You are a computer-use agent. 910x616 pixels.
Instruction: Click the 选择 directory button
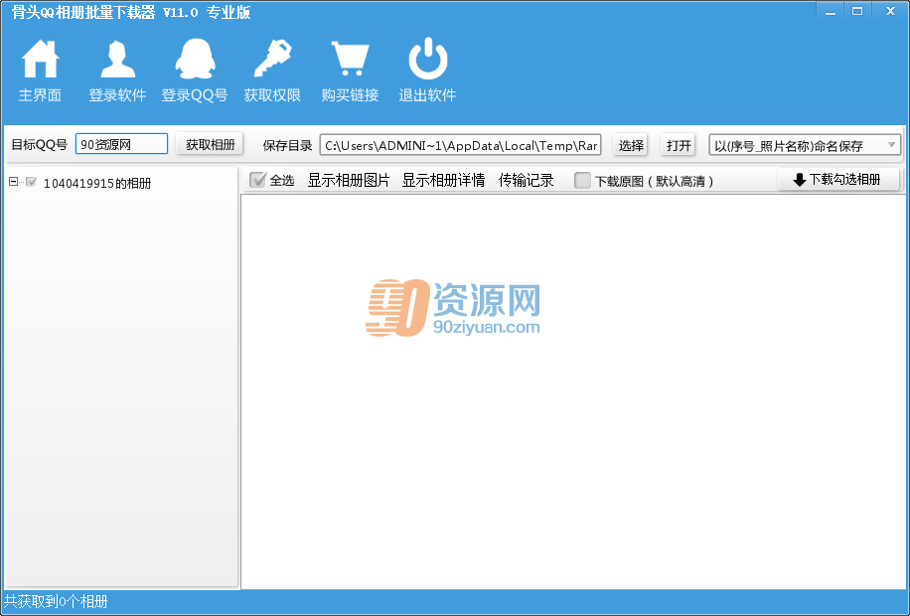click(x=631, y=145)
